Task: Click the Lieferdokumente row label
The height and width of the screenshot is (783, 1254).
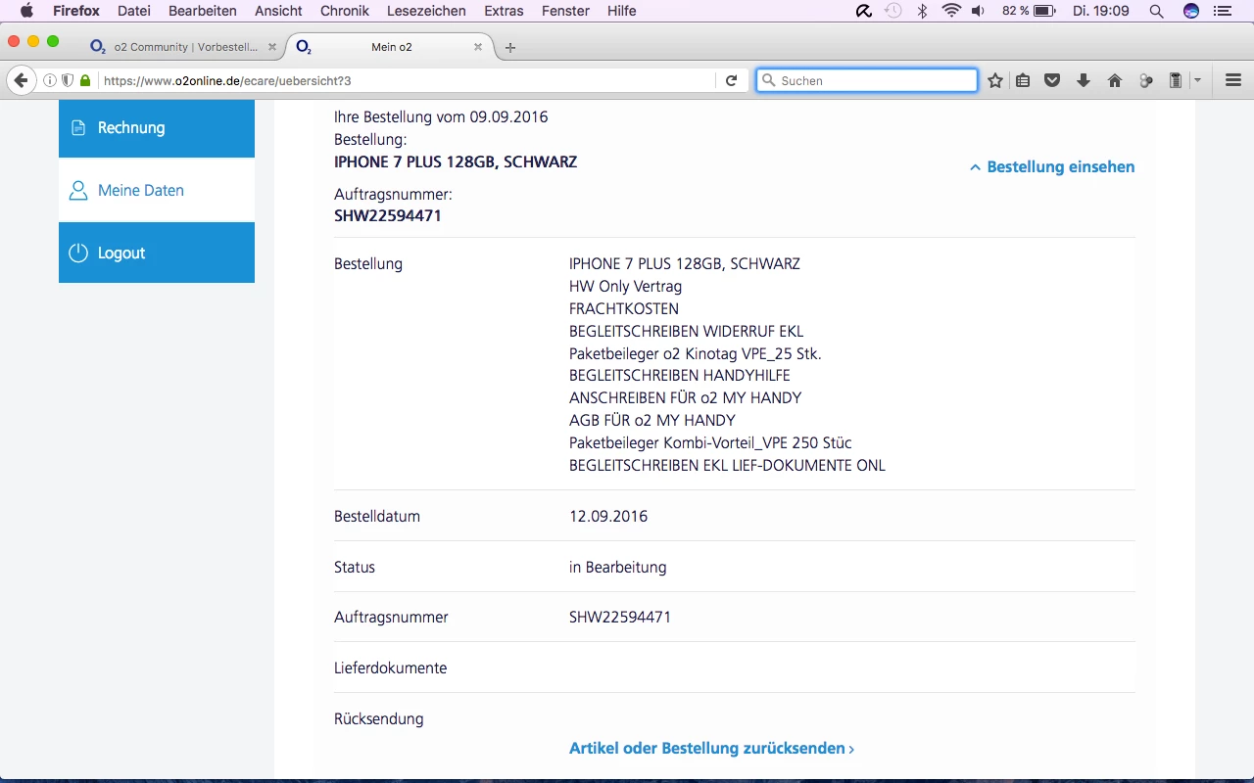Action: tap(390, 668)
